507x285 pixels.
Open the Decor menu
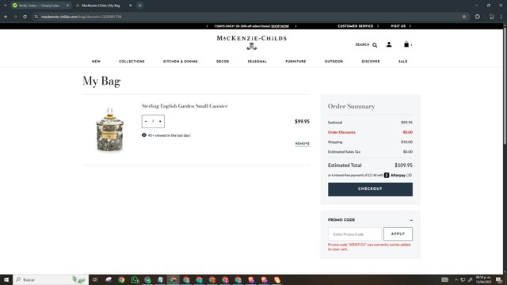point(223,62)
